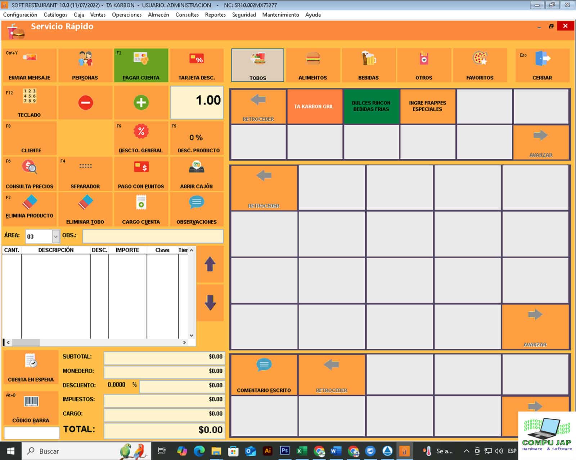Move order list up with blue arrow
Image resolution: width=576 pixels, height=460 pixels.
(210, 264)
